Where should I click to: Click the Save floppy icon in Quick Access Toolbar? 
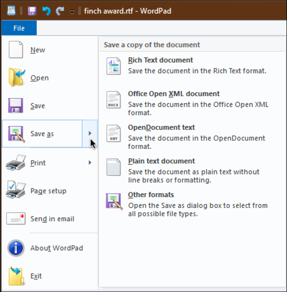coord(32,11)
